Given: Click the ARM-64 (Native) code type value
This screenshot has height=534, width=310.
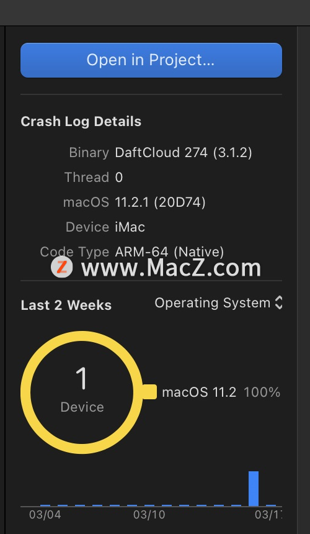Looking at the screenshot, I should tap(169, 252).
